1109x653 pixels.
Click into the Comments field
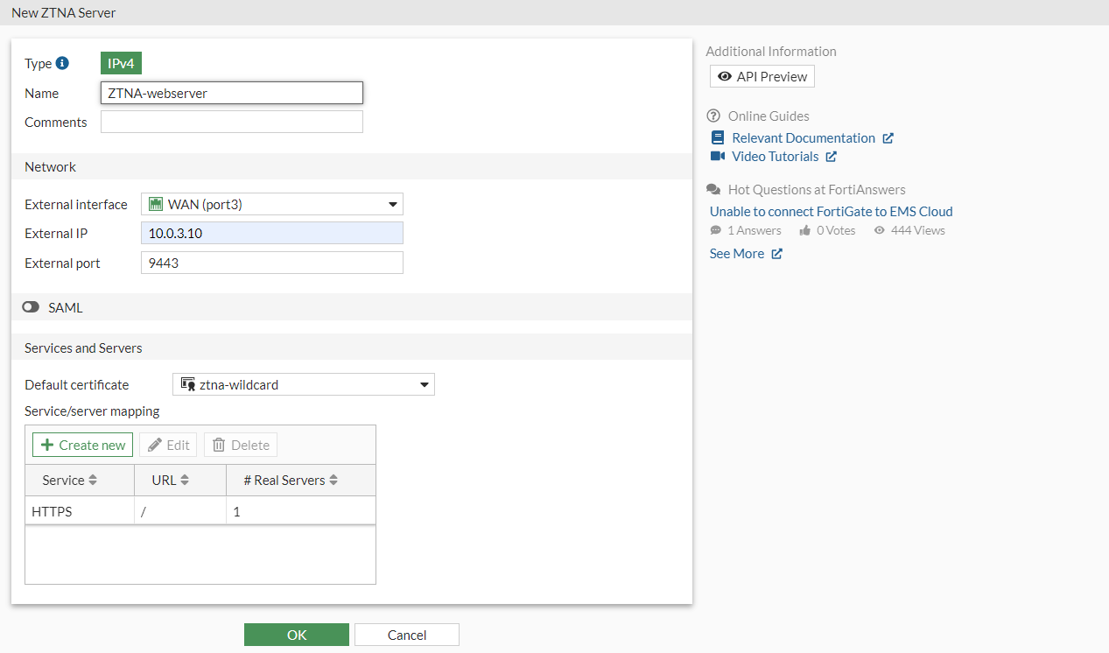click(x=231, y=122)
